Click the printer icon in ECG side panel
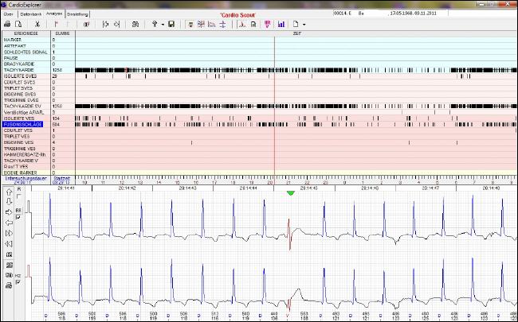The image size is (518, 322). 9,285
